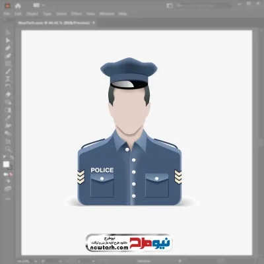Click the POLICE text on the uniform artwork
264x264 pixels.
102,170
